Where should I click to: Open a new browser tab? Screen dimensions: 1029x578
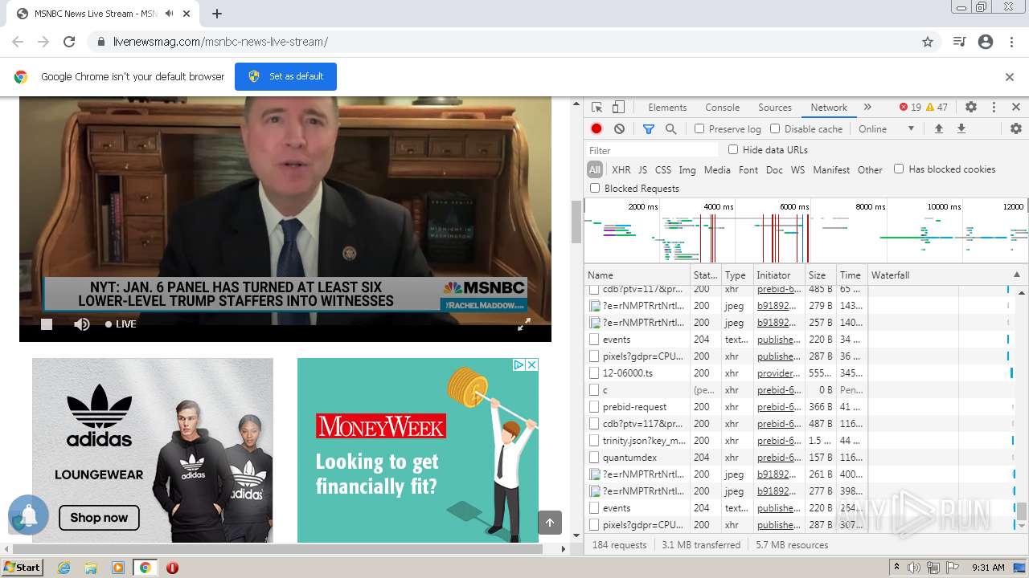[217, 14]
